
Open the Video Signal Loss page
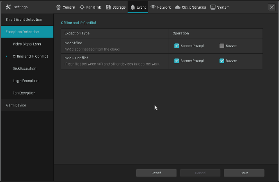pos(27,44)
